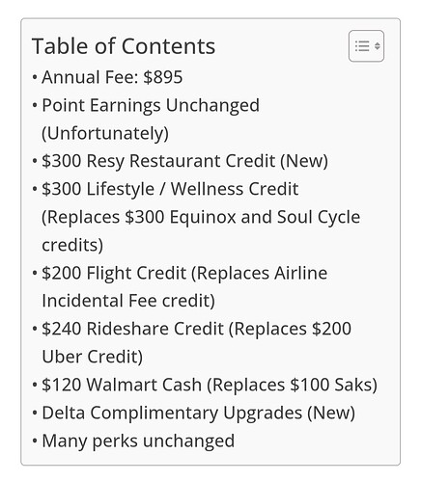Click the 'Uber Credit)' link line
This screenshot has height=481, width=421.
(x=93, y=357)
